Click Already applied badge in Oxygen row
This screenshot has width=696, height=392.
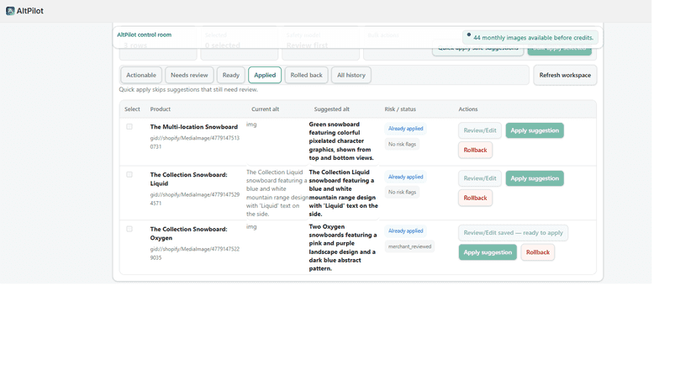[x=406, y=231]
